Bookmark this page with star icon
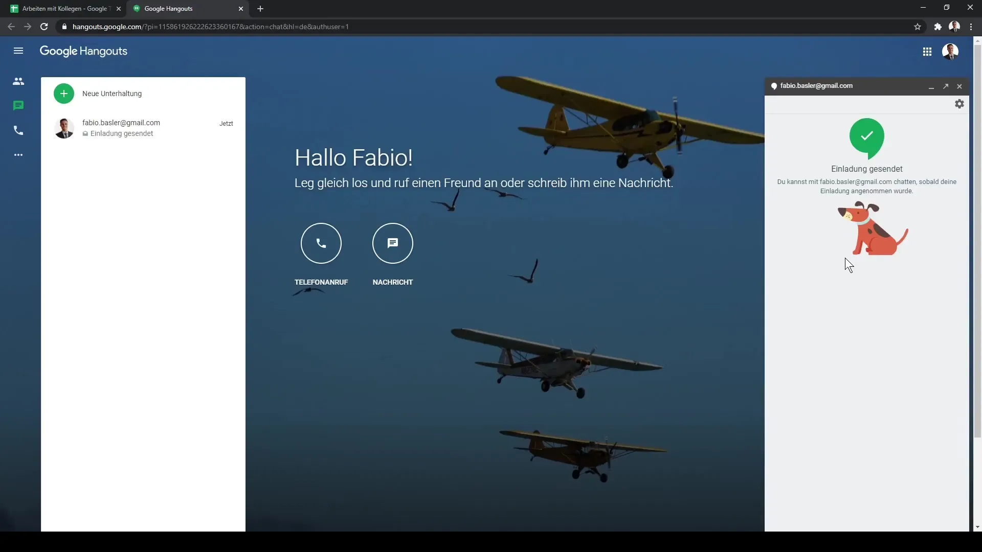Image resolution: width=982 pixels, height=552 pixels. click(x=918, y=27)
